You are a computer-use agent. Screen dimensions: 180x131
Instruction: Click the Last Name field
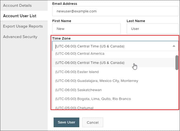(153, 29)
